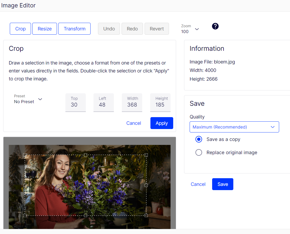Open the Transform tool
This screenshot has height=234, width=290.
[x=74, y=29]
